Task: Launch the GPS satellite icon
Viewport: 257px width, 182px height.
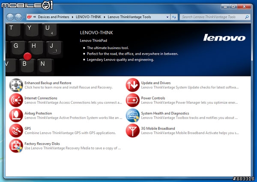Action: (16, 131)
